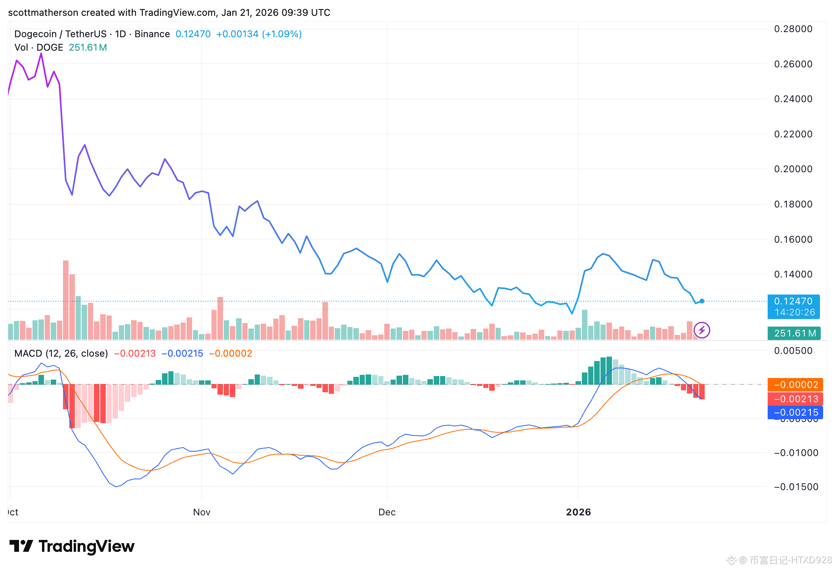Click the orange MACD signal value label
Viewport: 835px width, 570px height.
tap(795, 385)
